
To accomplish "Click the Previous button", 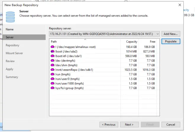I will pos(109,124).
